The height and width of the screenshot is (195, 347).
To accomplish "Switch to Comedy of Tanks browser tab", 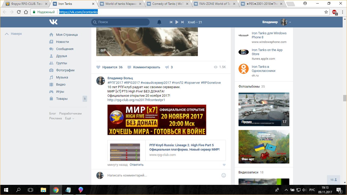I will pos(168,4).
